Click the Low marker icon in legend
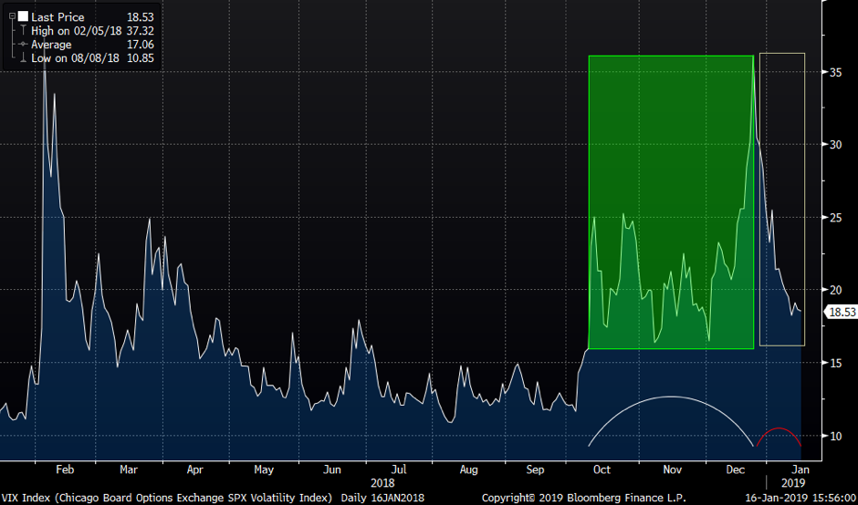Viewport: 858px width, 505px height. tap(23, 58)
